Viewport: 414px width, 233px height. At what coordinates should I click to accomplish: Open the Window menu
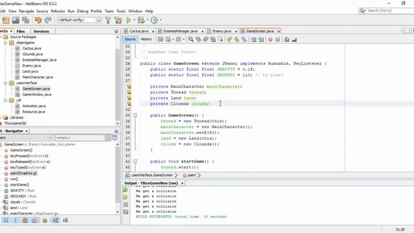[135, 11]
